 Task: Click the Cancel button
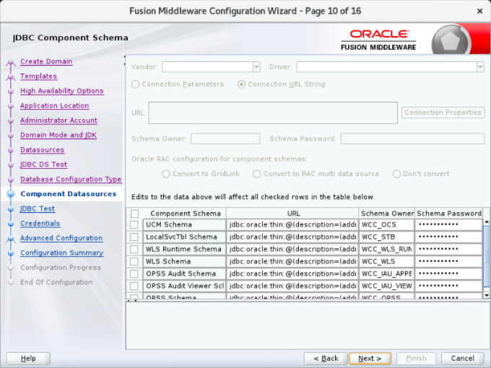pos(463,359)
